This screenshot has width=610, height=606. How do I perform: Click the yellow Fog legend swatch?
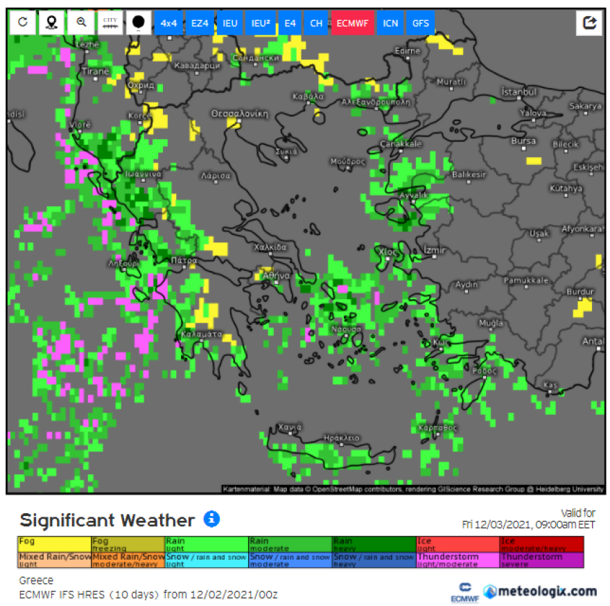tap(54, 544)
